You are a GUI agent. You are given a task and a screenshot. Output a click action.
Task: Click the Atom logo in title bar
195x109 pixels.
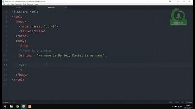tap(3, 2)
